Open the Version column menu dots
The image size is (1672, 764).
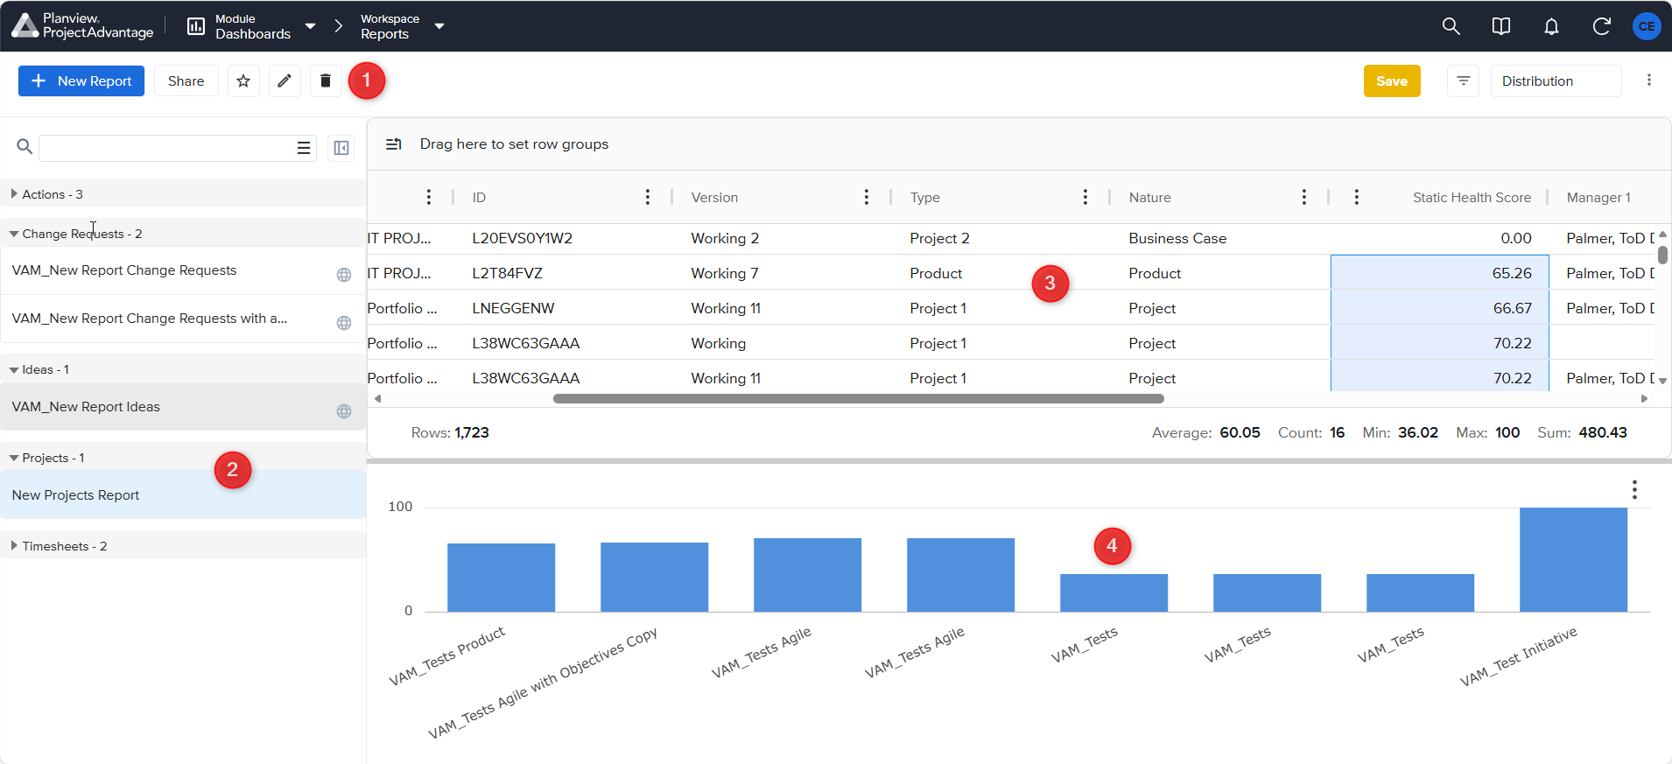pyautogui.click(x=867, y=197)
